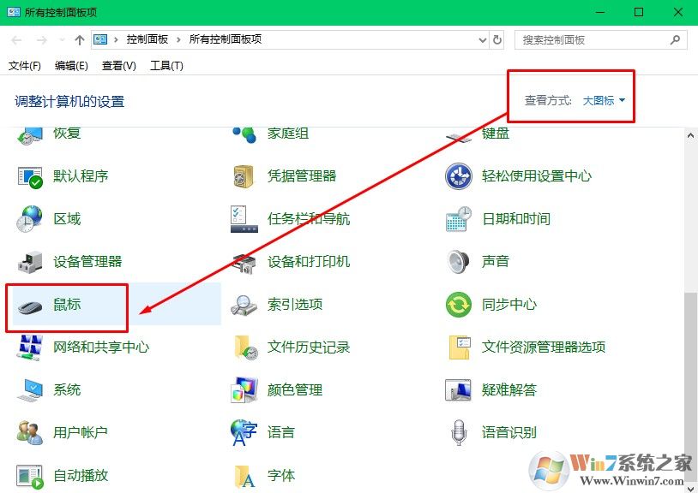Click the scrollbar up arrow
The image size is (698, 493).
(x=690, y=135)
